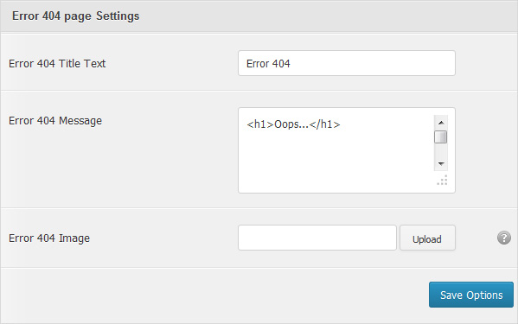This screenshot has height=324, width=518.
Task: Click the Error 404 Message label
Action: (55, 121)
